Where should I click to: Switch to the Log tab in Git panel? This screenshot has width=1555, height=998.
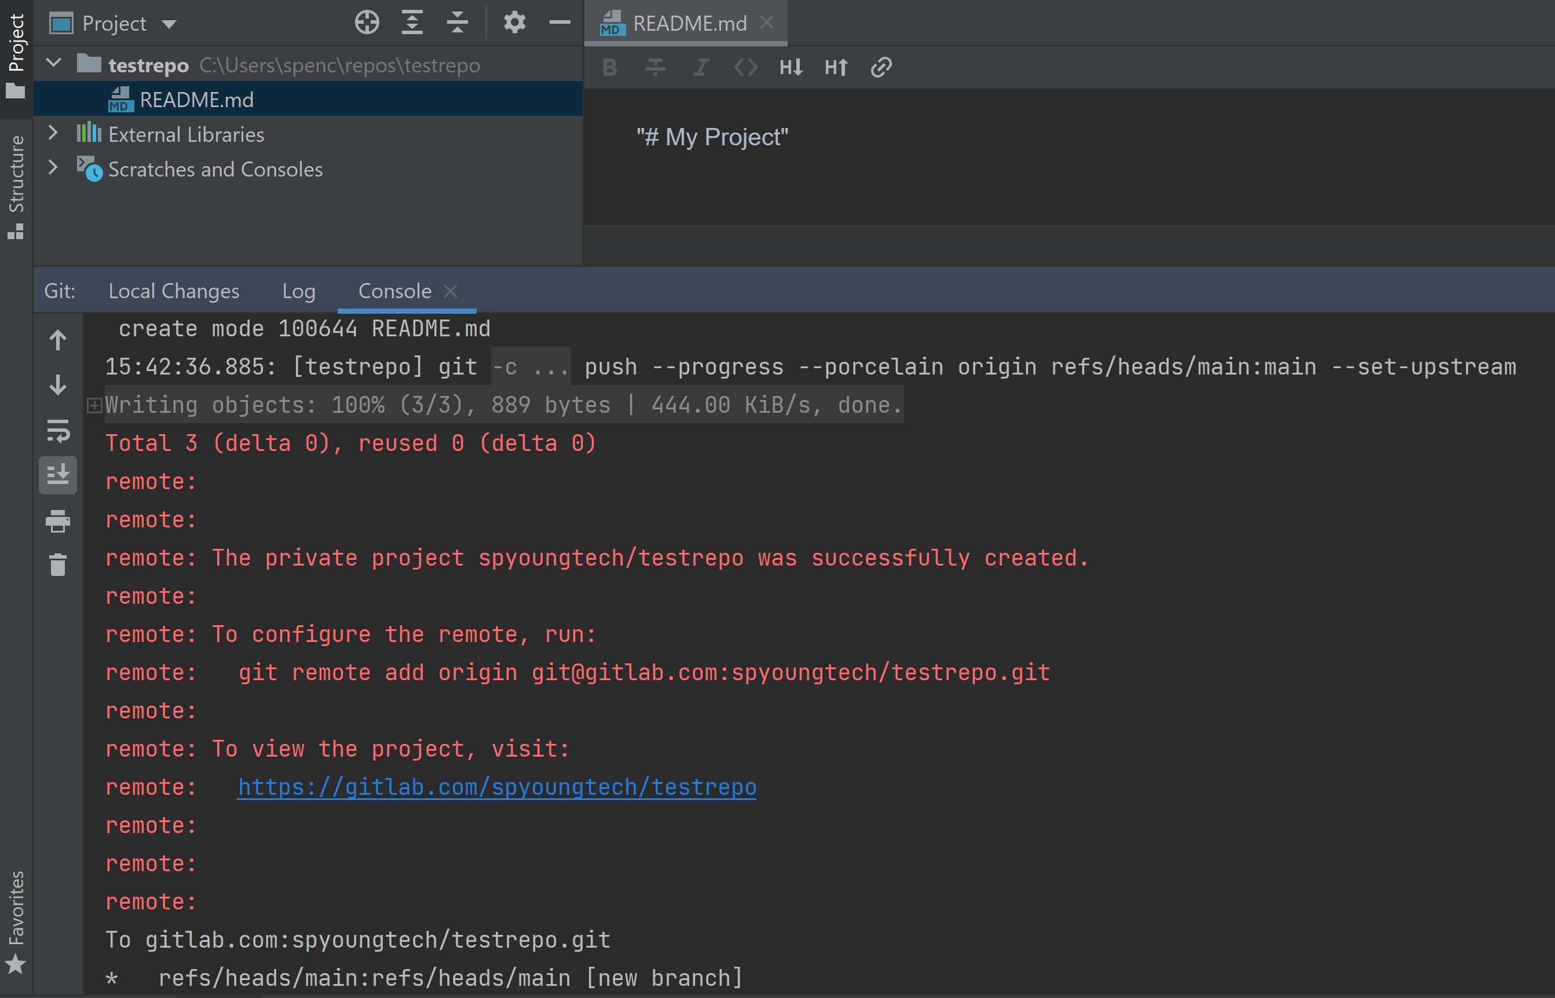point(298,291)
